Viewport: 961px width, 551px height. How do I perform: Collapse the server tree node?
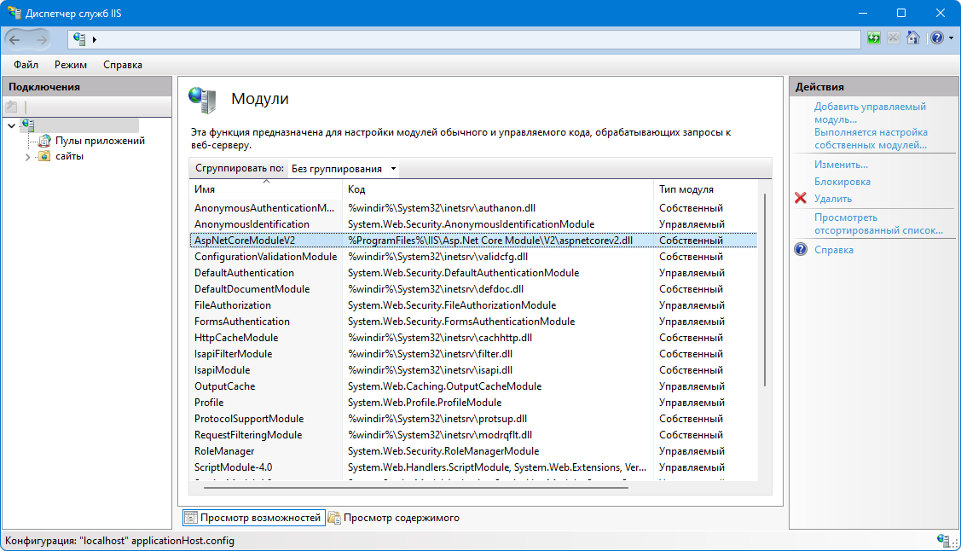coord(11,125)
